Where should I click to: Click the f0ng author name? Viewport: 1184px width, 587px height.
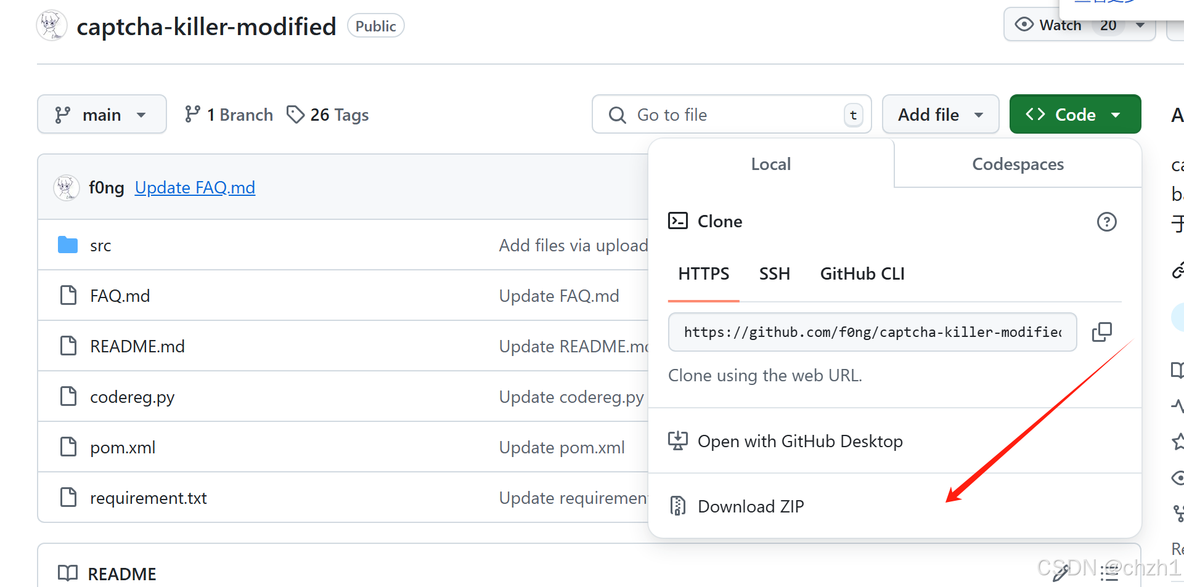click(x=107, y=187)
